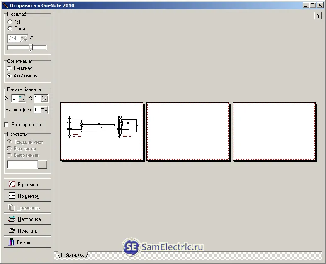Image resolution: width=326 pixels, height=264 pixels.
Task: Open help with the question mark button
Action: (318, 16)
